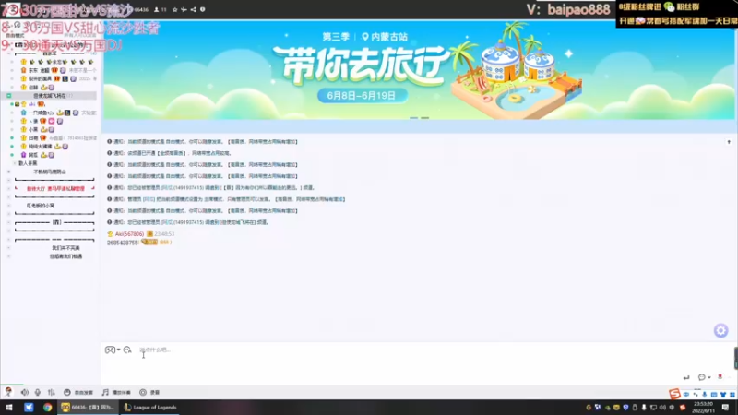Open dropdown arrow next to game controller

click(119, 350)
